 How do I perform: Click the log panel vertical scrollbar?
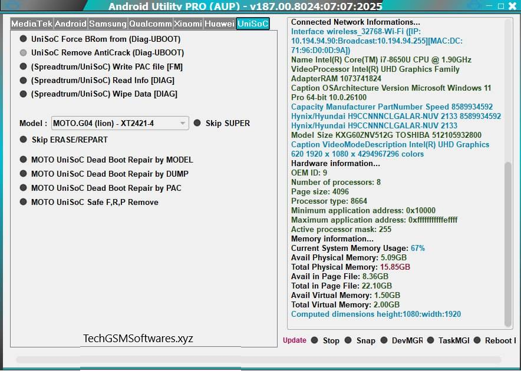(508, 244)
